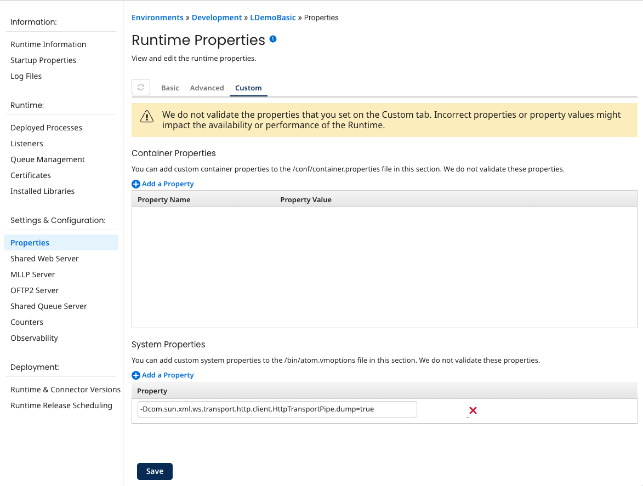The width and height of the screenshot is (643, 486).
Task: Go to Environments in the breadcrumb
Action: point(157,18)
